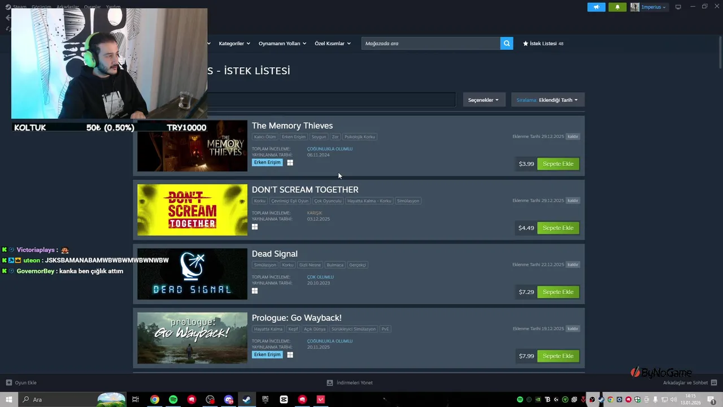Click the KARIŞIK review summary

[x=315, y=213]
